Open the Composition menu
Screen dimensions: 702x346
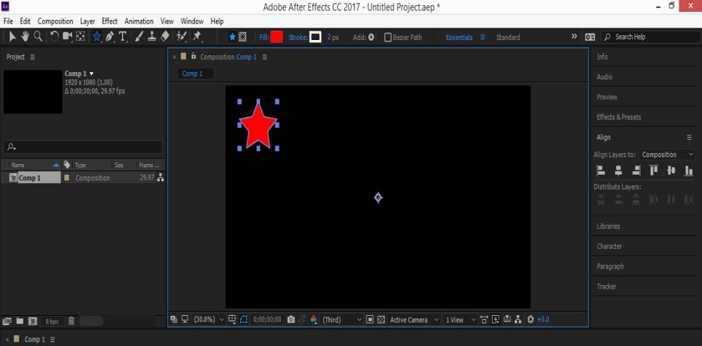tap(55, 21)
